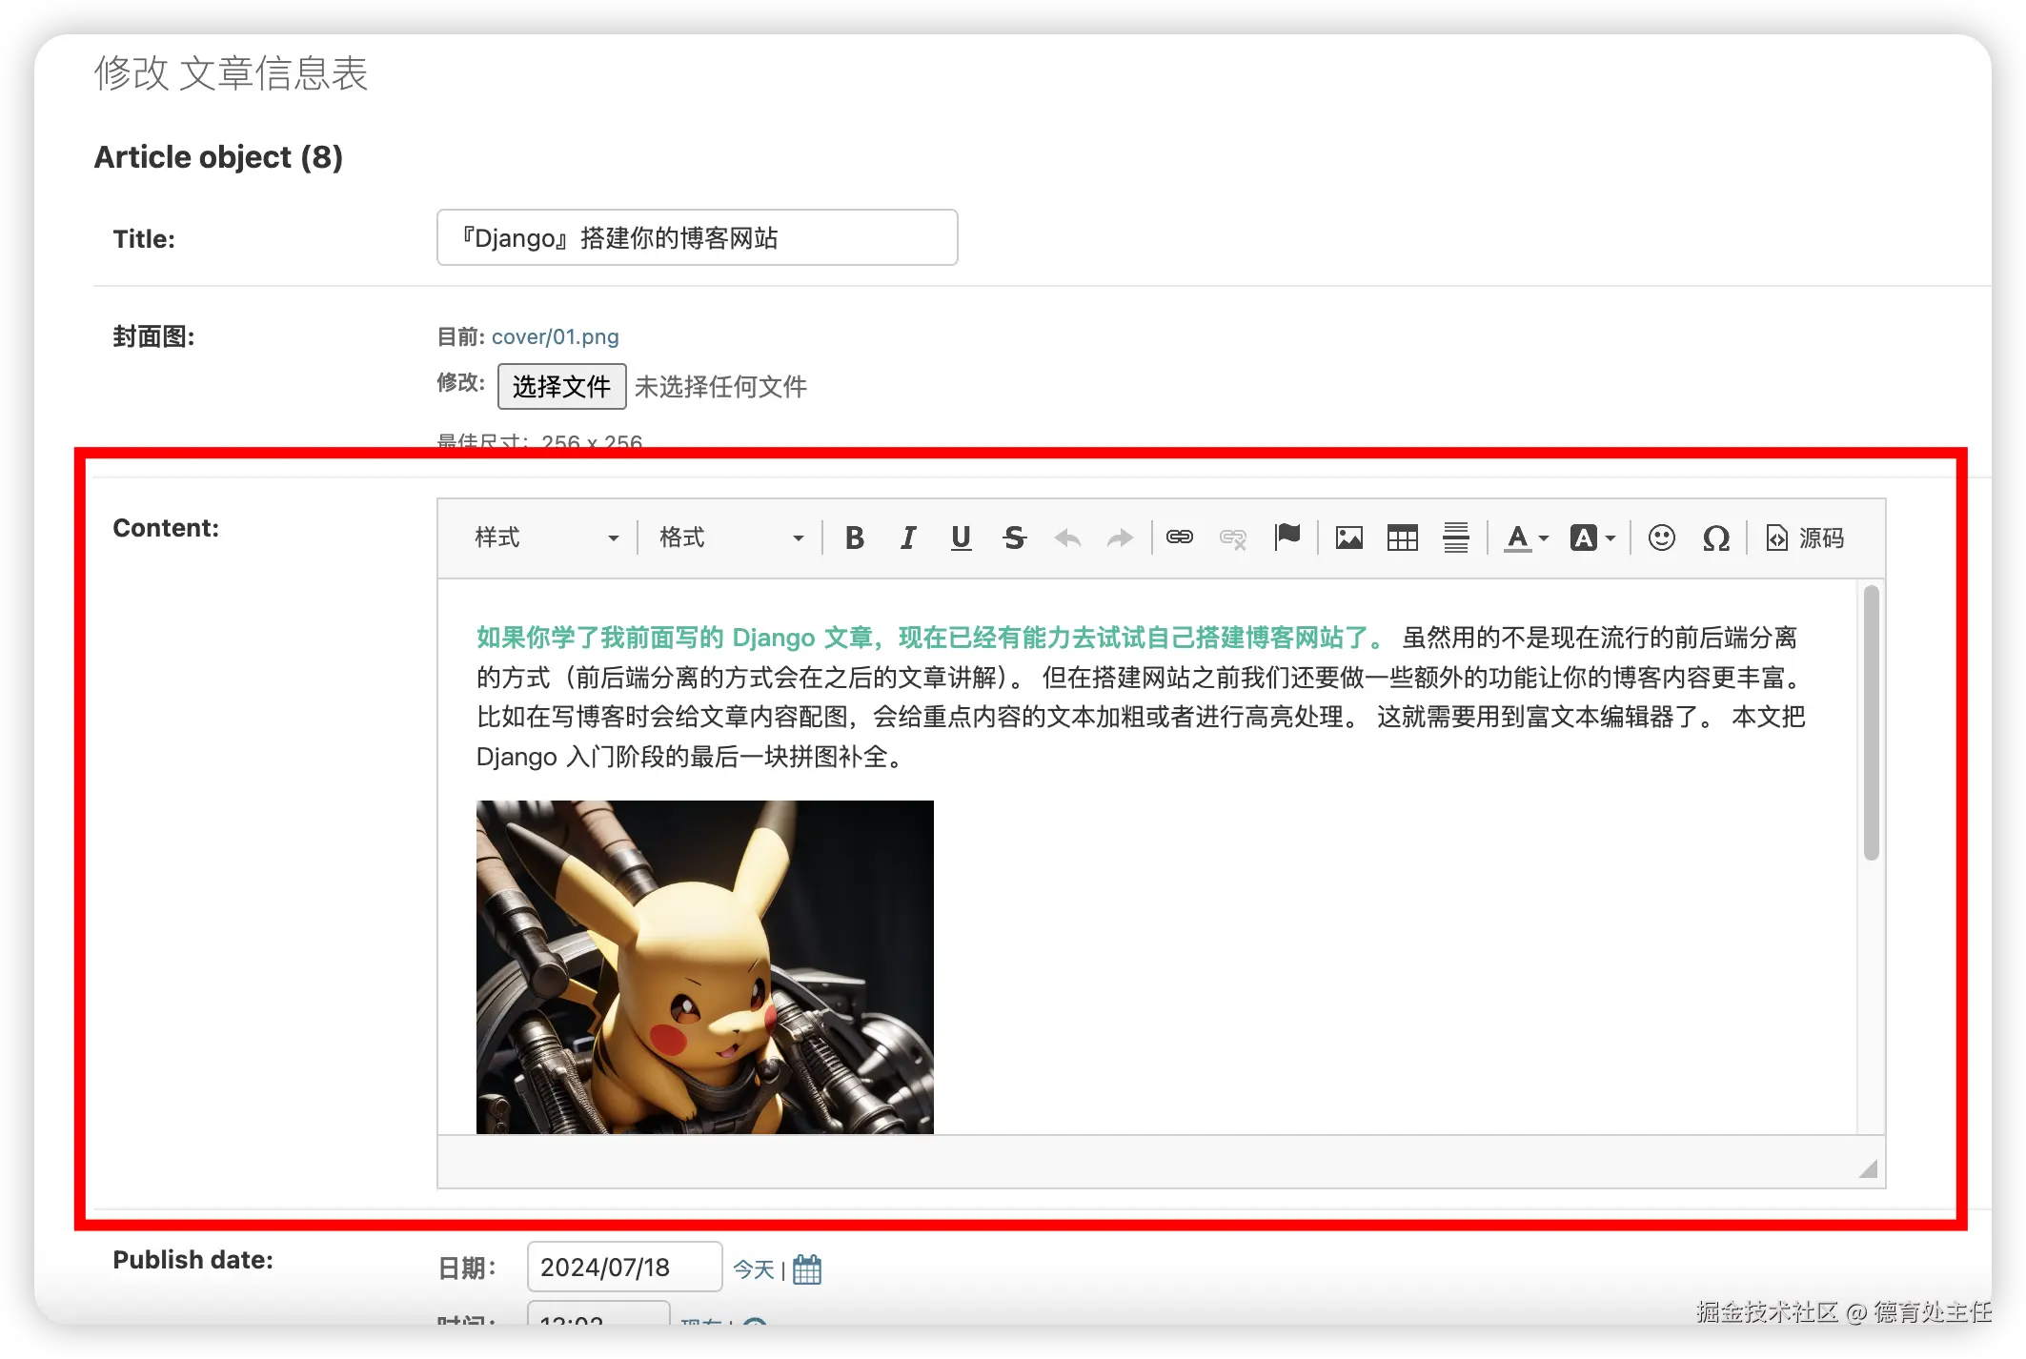Insert horizontal line from toolbar
Screen dimensions: 2026x1359
point(1455,538)
